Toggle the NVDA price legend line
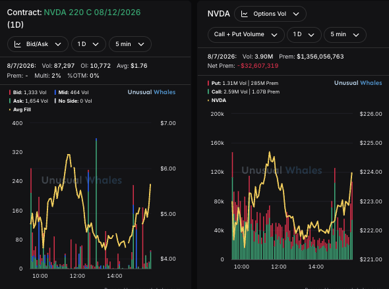This screenshot has height=289, width=389. pos(217,101)
